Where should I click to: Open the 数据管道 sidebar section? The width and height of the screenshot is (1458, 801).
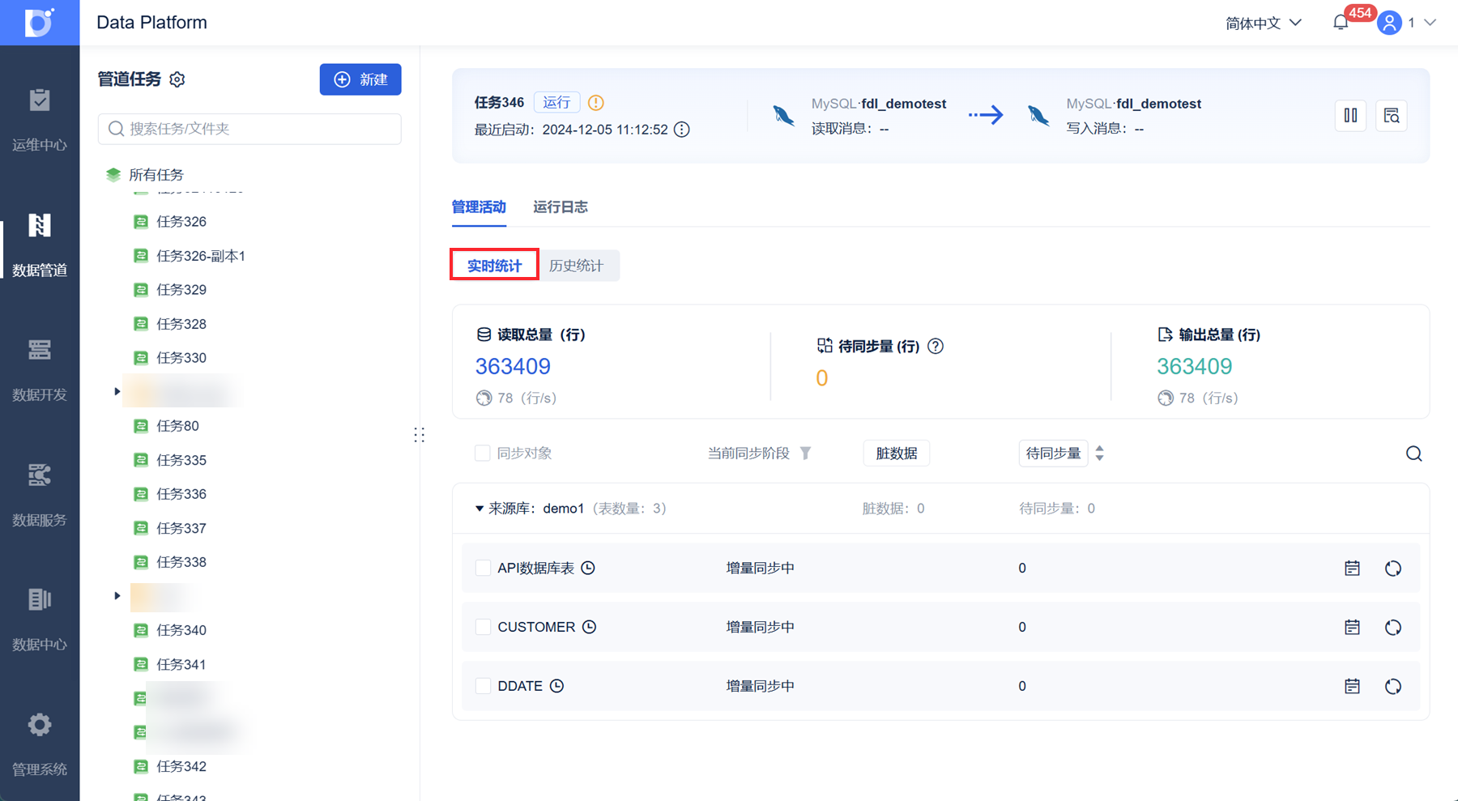click(x=40, y=245)
